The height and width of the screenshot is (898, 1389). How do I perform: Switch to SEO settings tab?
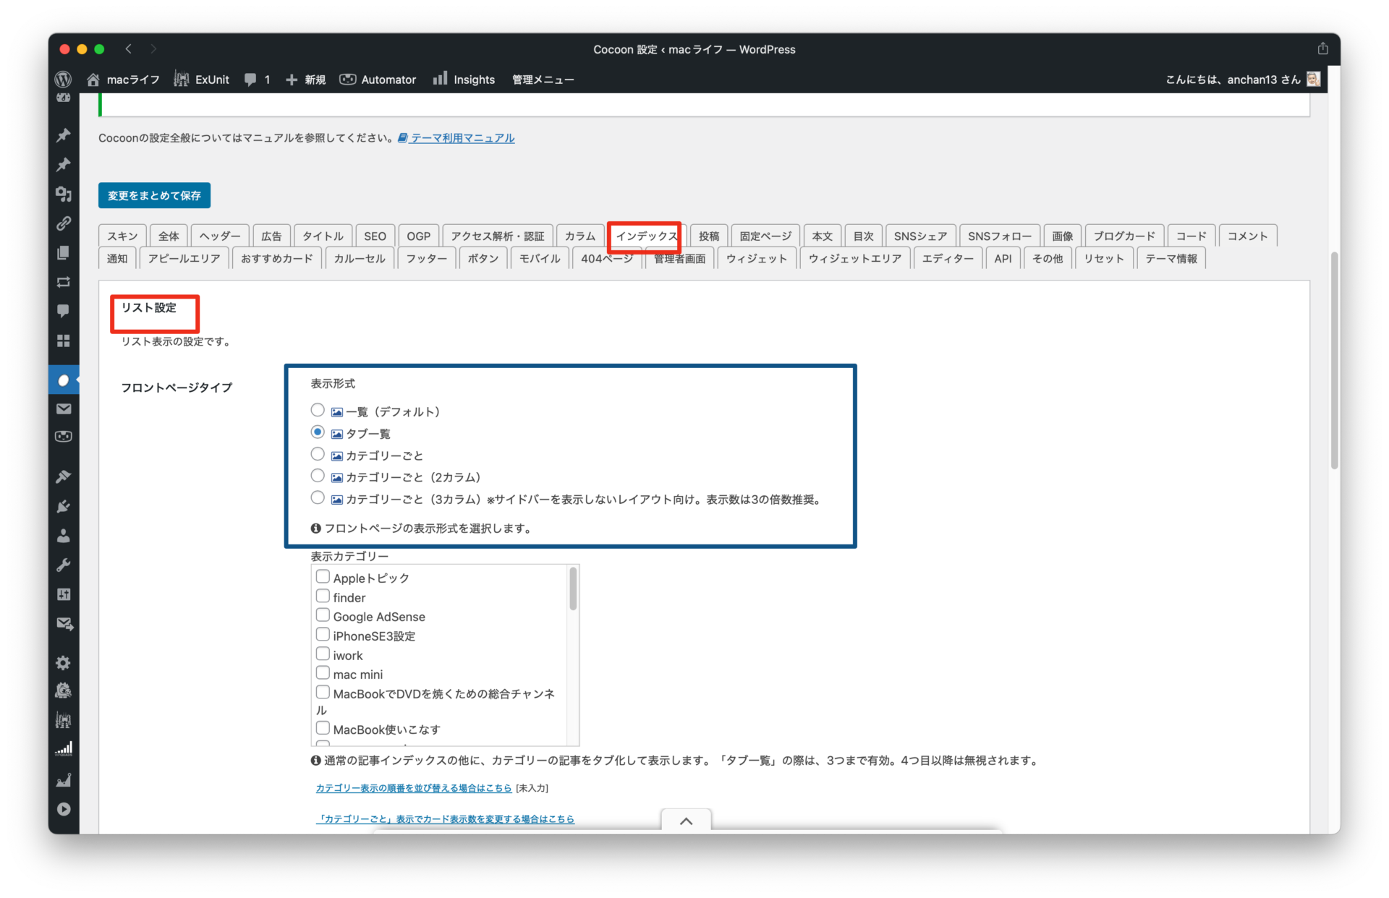point(375,236)
